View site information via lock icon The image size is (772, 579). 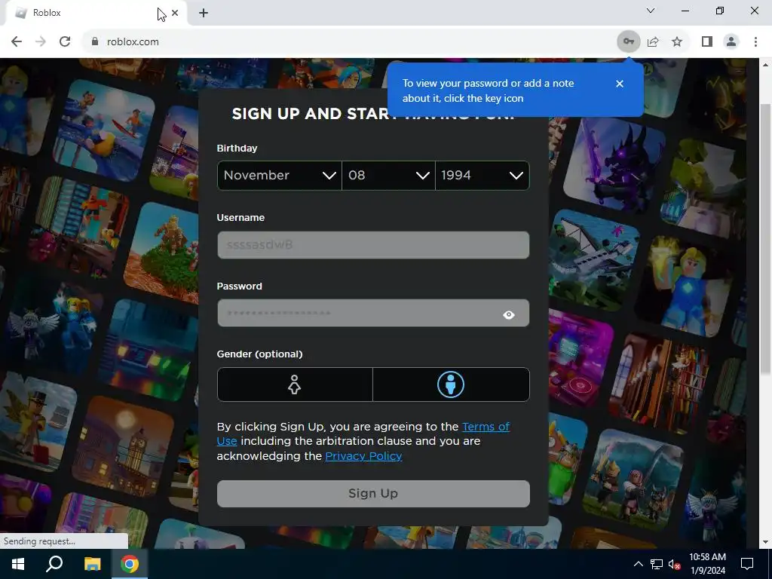(x=95, y=41)
